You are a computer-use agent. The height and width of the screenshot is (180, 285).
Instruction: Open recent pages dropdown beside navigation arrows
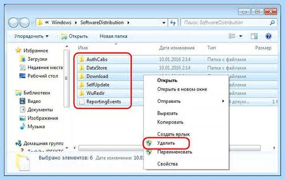32,23
